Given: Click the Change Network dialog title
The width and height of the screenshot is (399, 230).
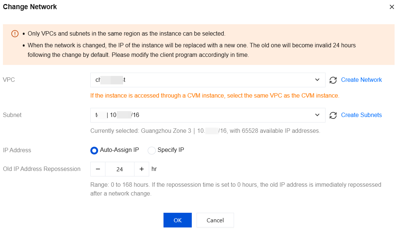Looking at the screenshot, I should pyautogui.click(x=30, y=7).
